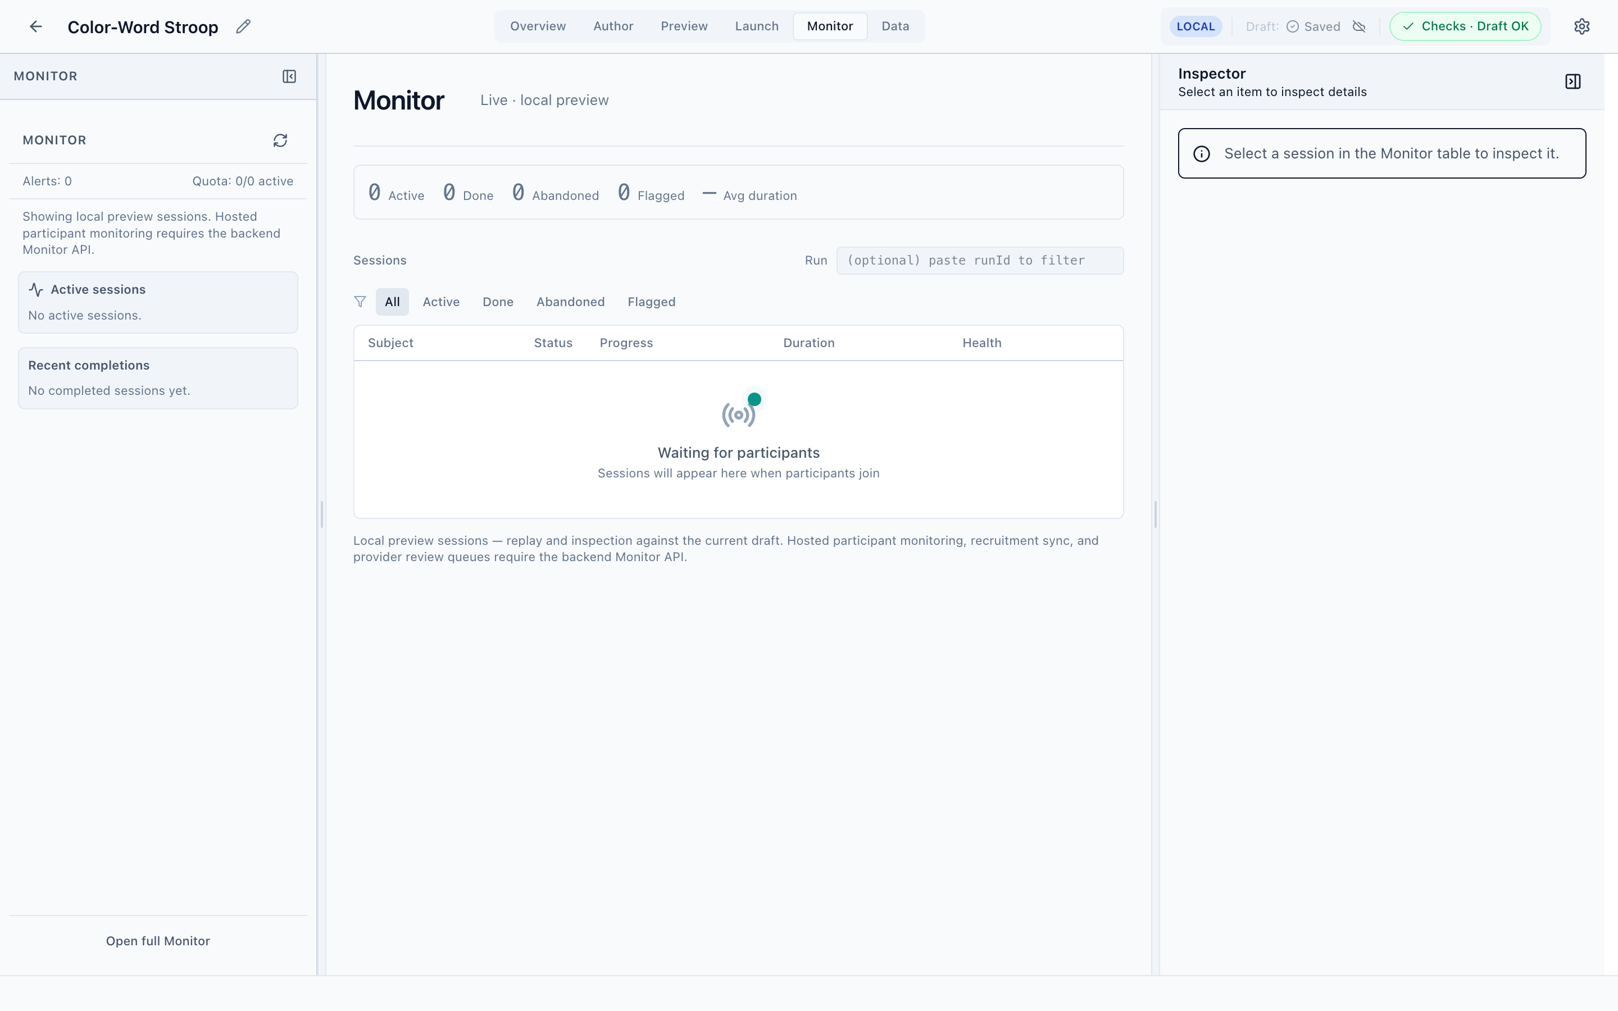Select the Monitor tab

click(x=830, y=26)
